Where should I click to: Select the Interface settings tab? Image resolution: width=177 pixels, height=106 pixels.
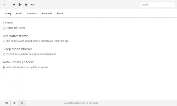[x=32, y=13]
